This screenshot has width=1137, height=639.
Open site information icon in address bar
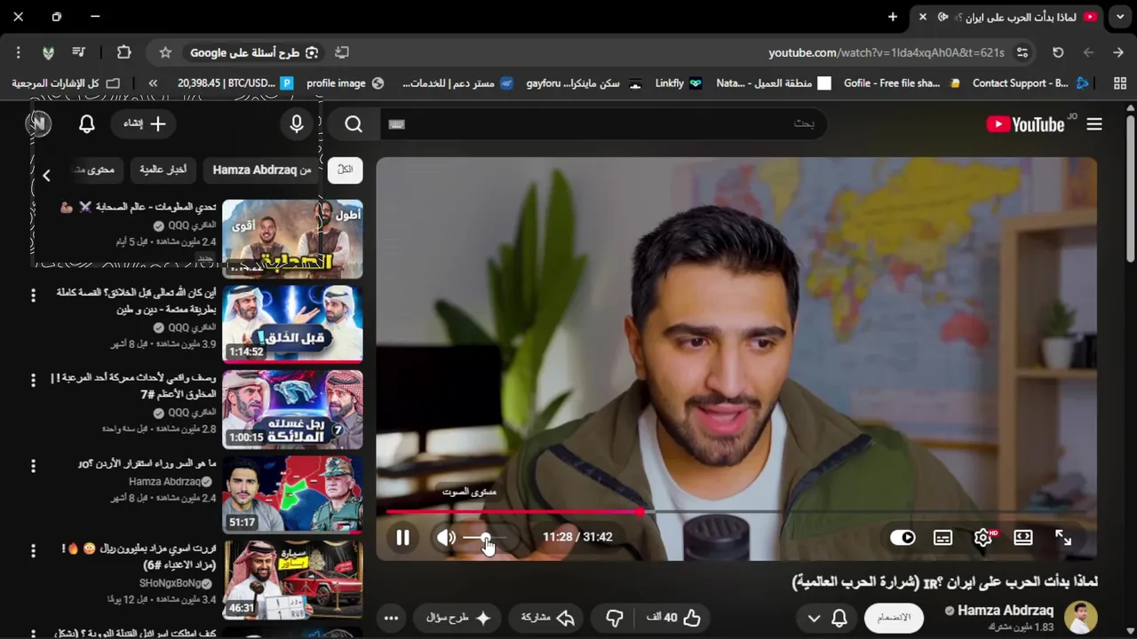click(1022, 52)
